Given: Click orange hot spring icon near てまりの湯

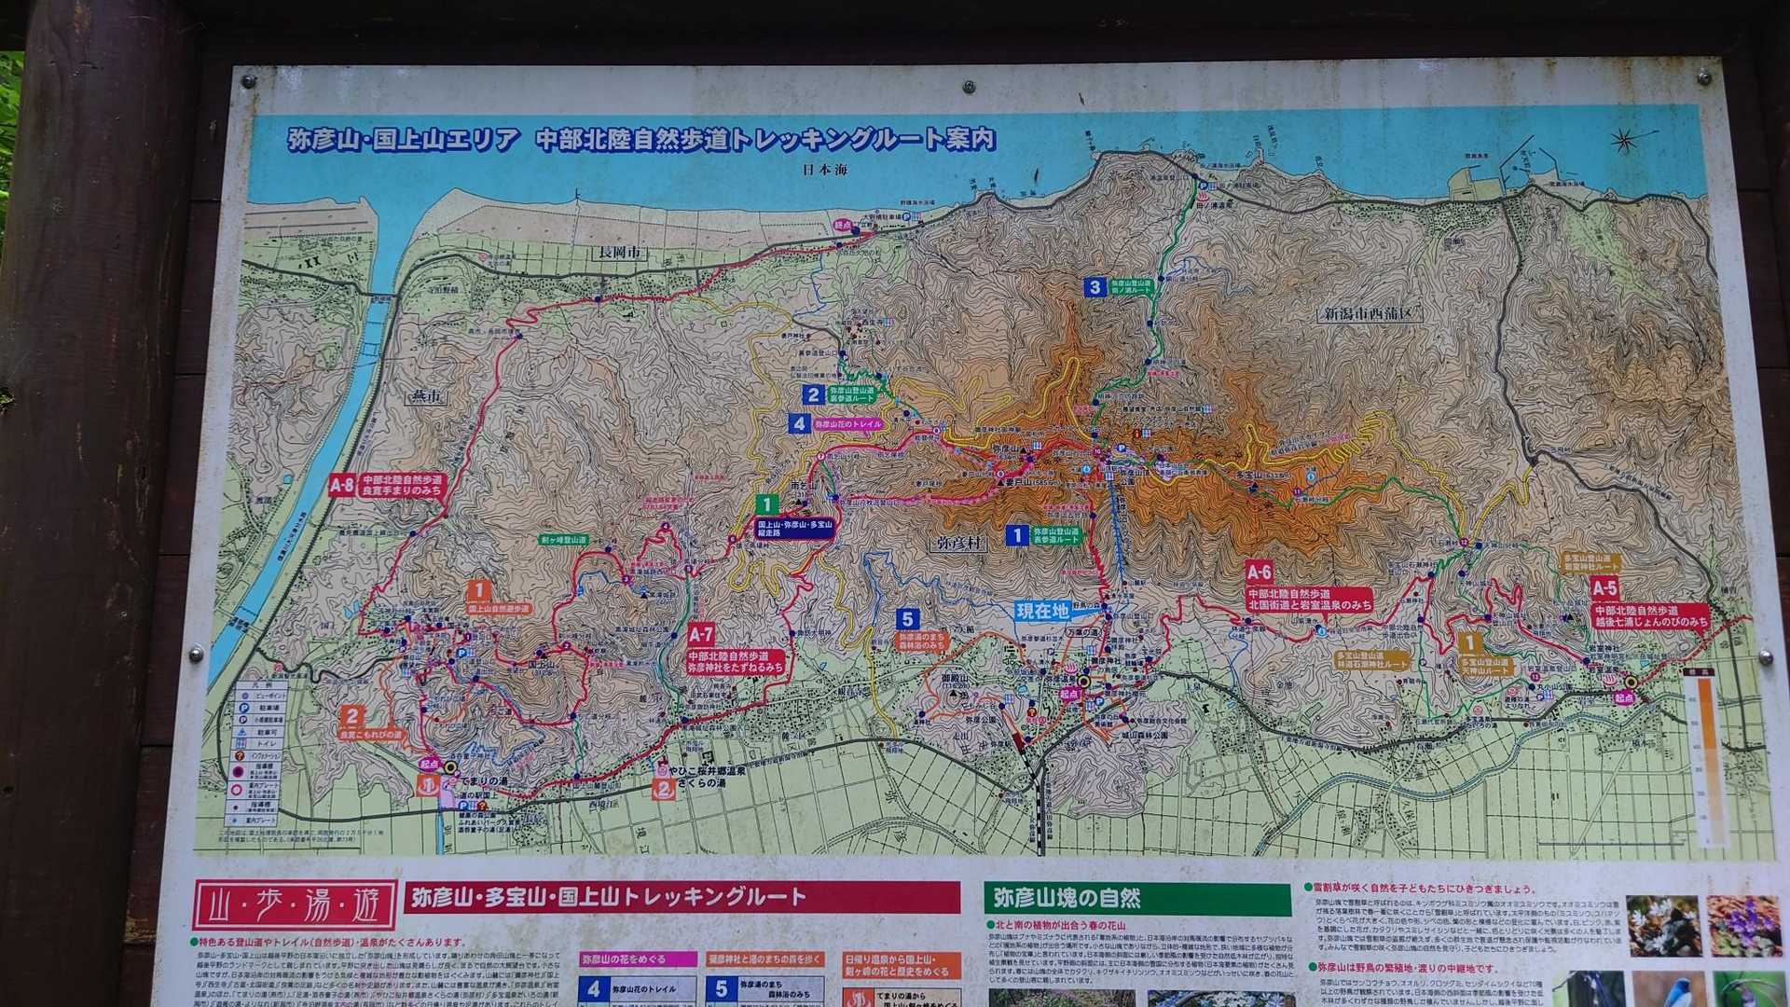Looking at the screenshot, I should tap(428, 786).
